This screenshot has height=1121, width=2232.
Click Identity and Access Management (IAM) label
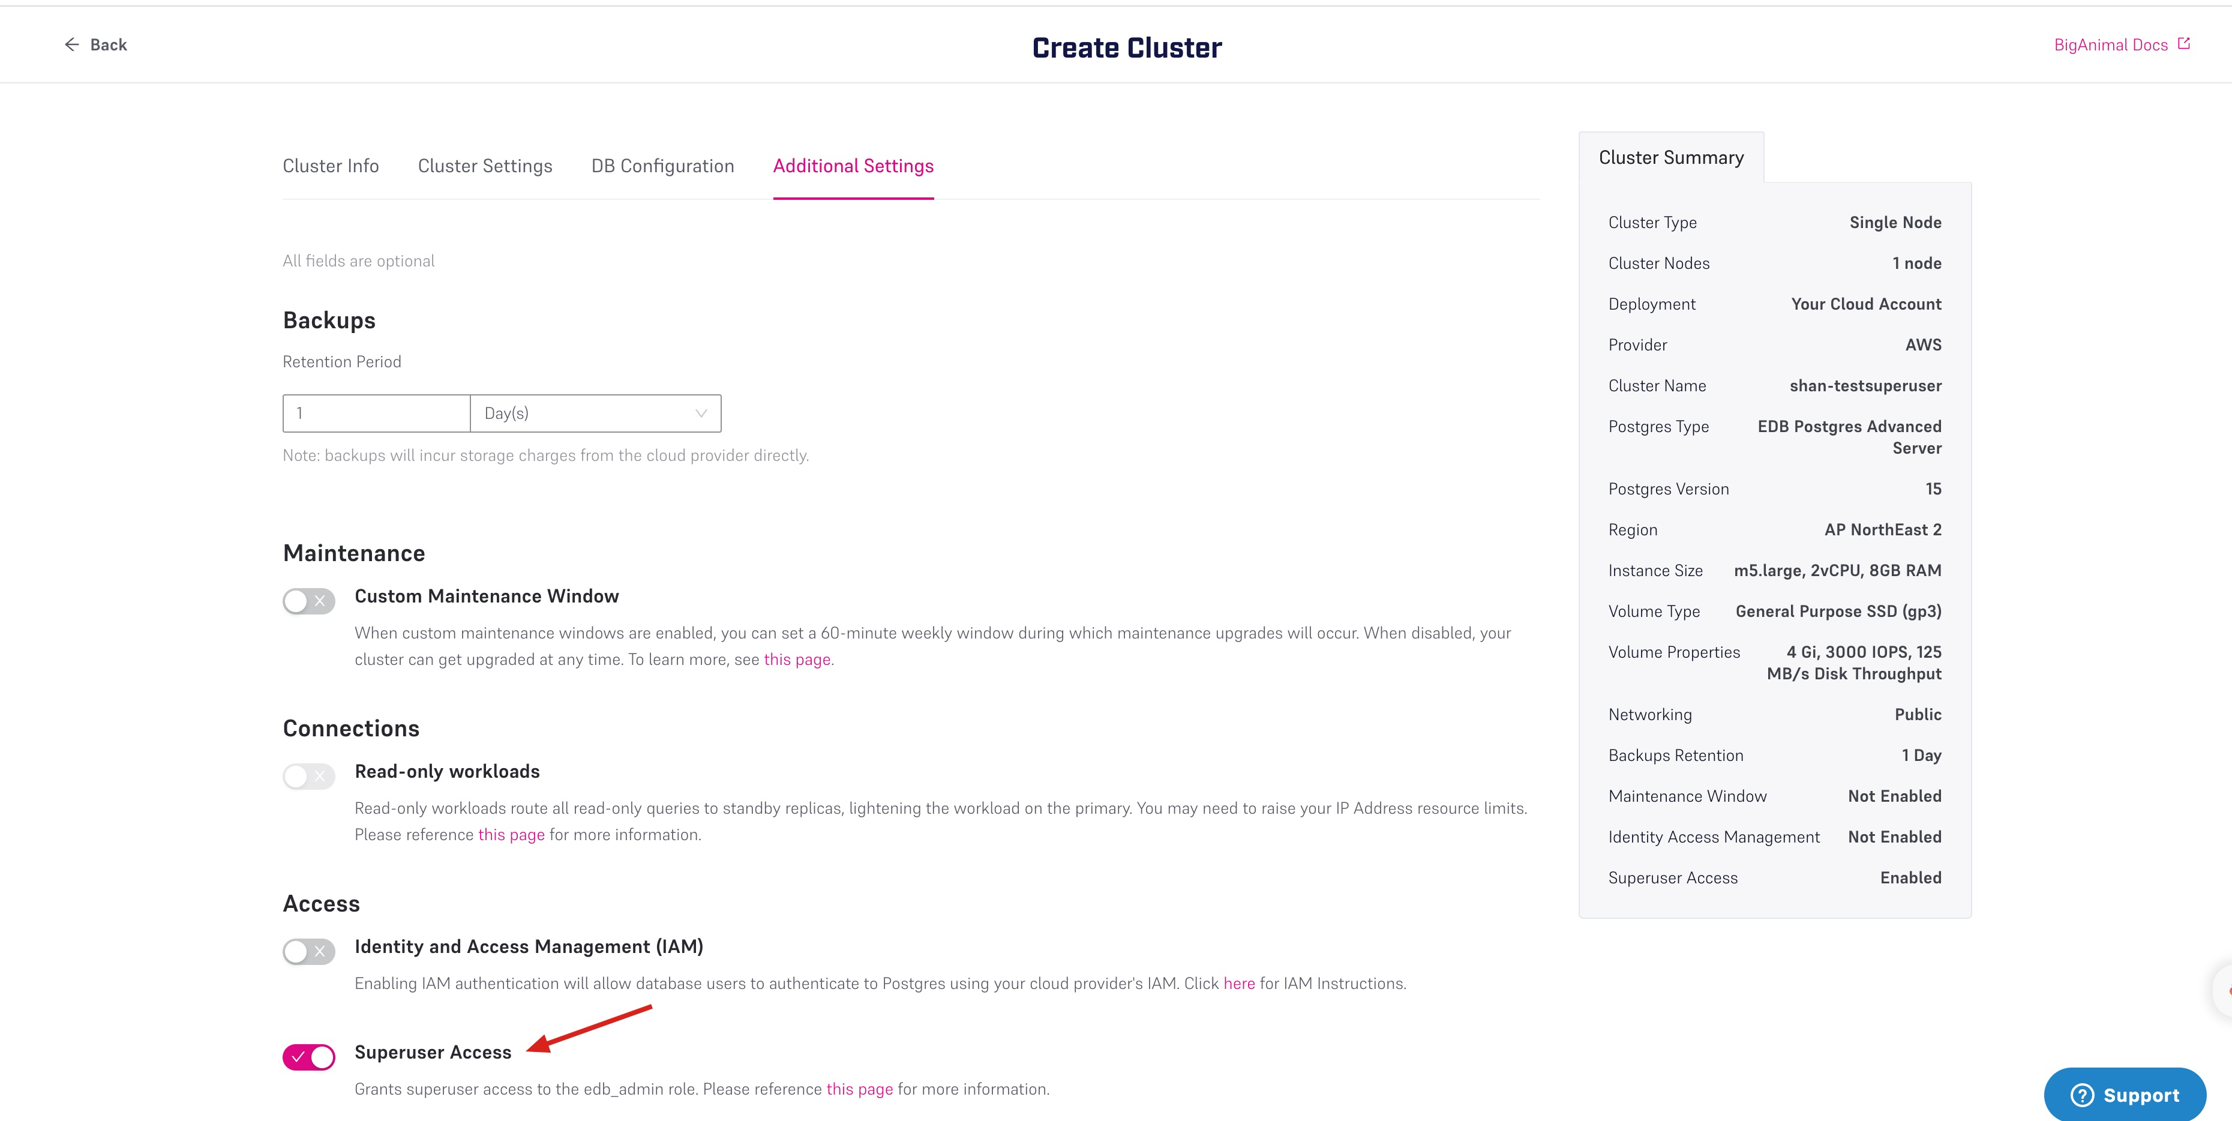pos(529,946)
